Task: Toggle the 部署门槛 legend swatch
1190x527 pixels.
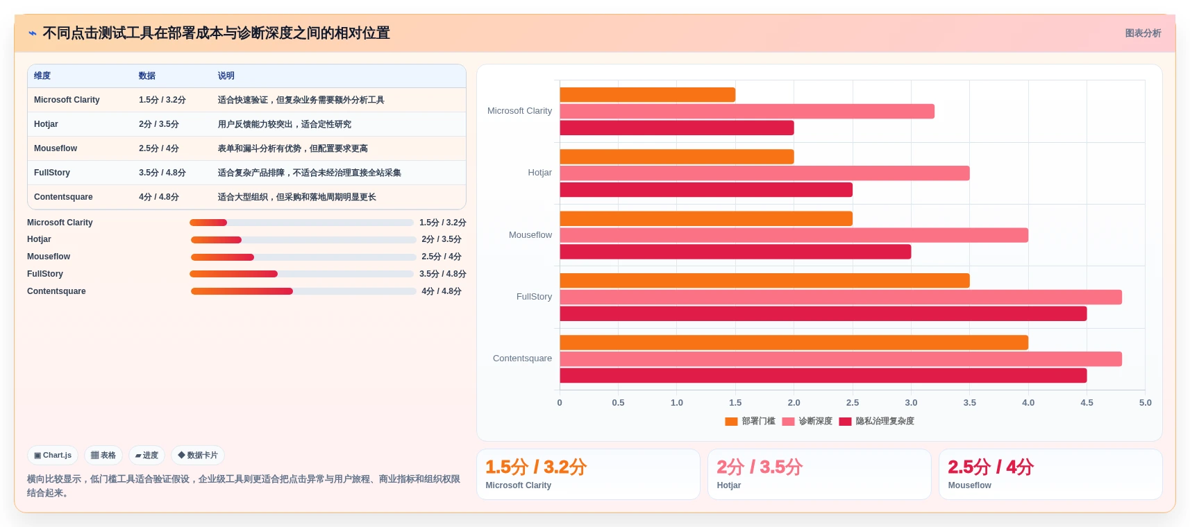Action: (x=731, y=422)
